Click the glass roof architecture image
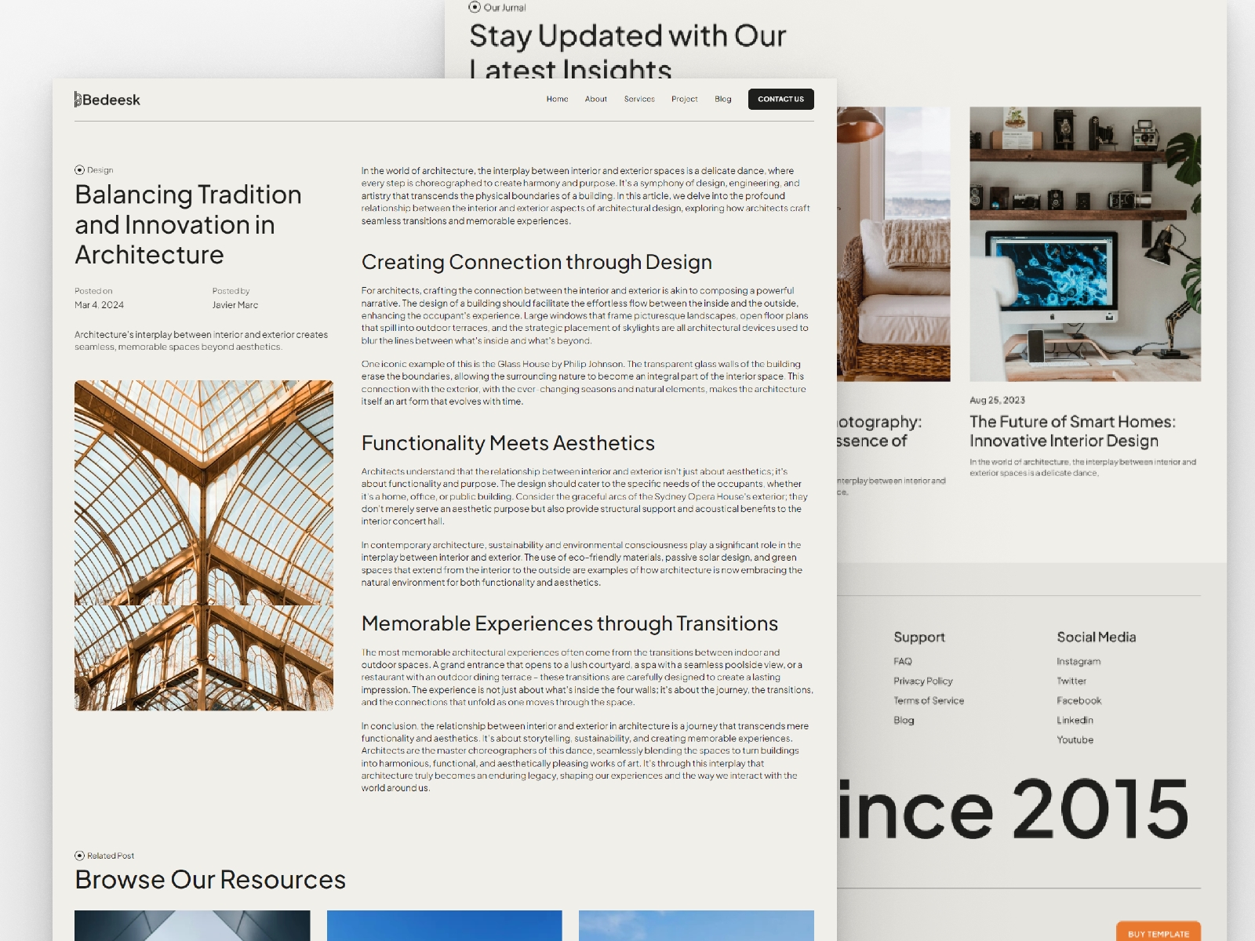1255x941 pixels. pos(204,545)
